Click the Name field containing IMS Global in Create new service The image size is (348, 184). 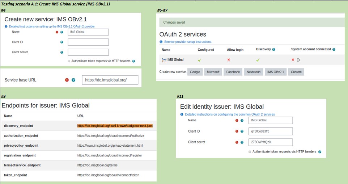pos(88,32)
